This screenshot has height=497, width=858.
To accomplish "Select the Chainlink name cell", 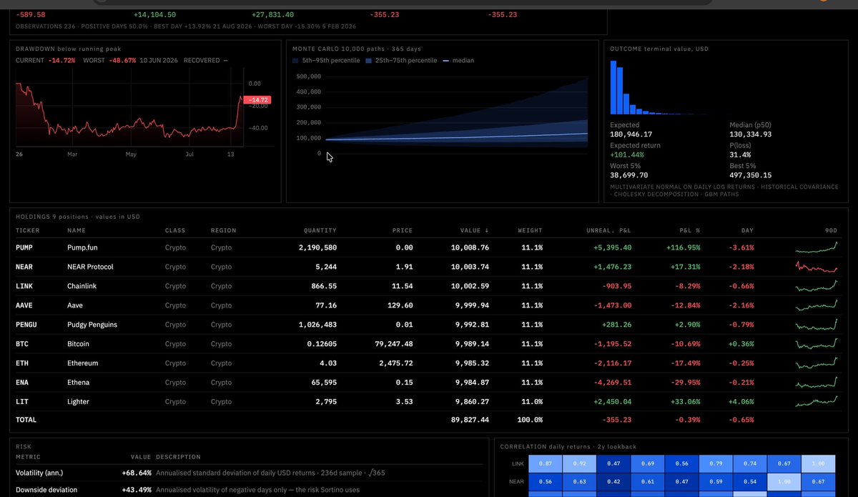I will pyautogui.click(x=82, y=286).
